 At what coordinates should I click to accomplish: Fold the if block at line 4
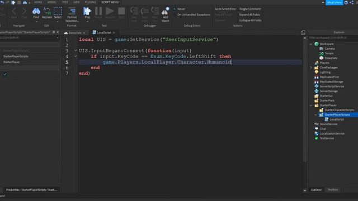[x=76, y=56]
